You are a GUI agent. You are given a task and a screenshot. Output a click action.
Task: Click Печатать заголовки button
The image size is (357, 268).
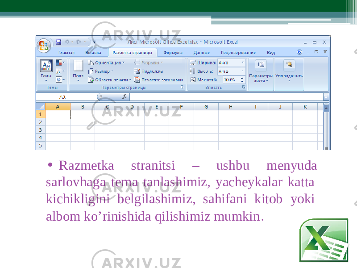pos(159,80)
